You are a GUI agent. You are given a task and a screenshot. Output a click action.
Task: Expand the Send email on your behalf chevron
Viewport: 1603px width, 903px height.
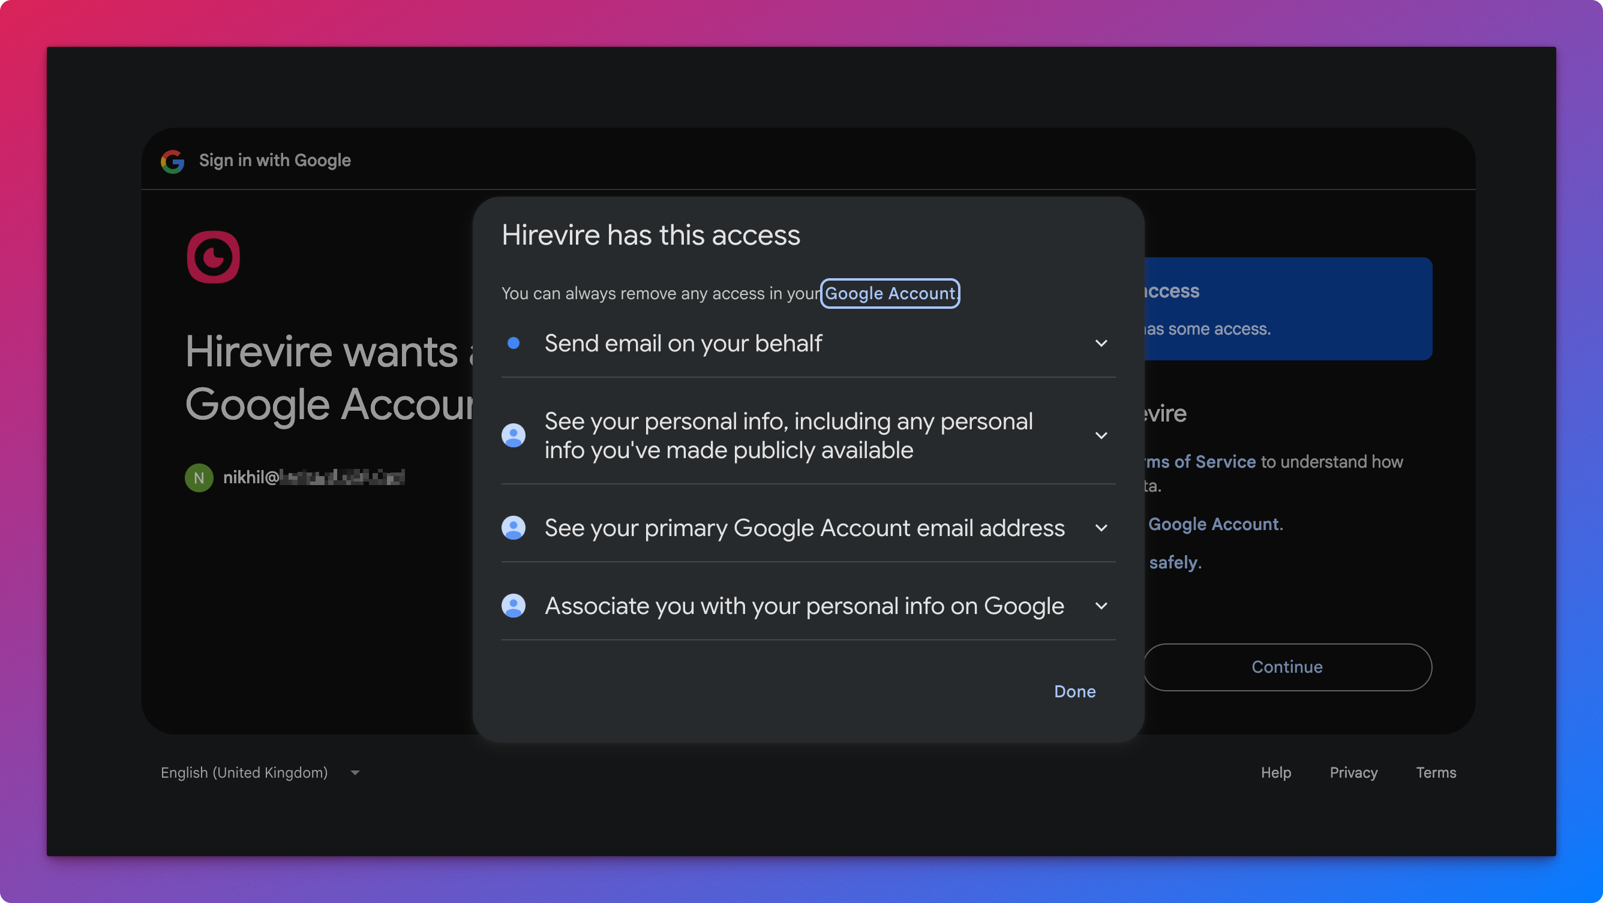pyautogui.click(x=1101, y=344)
